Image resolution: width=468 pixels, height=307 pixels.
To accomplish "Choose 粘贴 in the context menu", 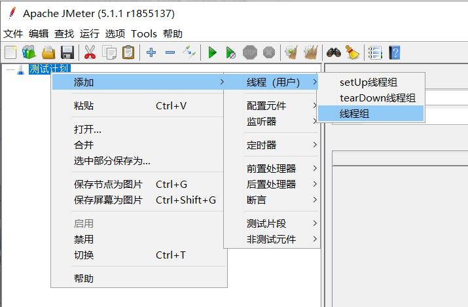I will click(x=138, y=105).
